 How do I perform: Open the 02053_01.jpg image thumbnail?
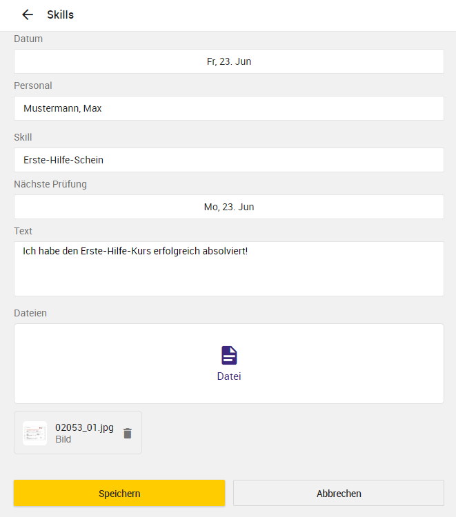[34, 434]
